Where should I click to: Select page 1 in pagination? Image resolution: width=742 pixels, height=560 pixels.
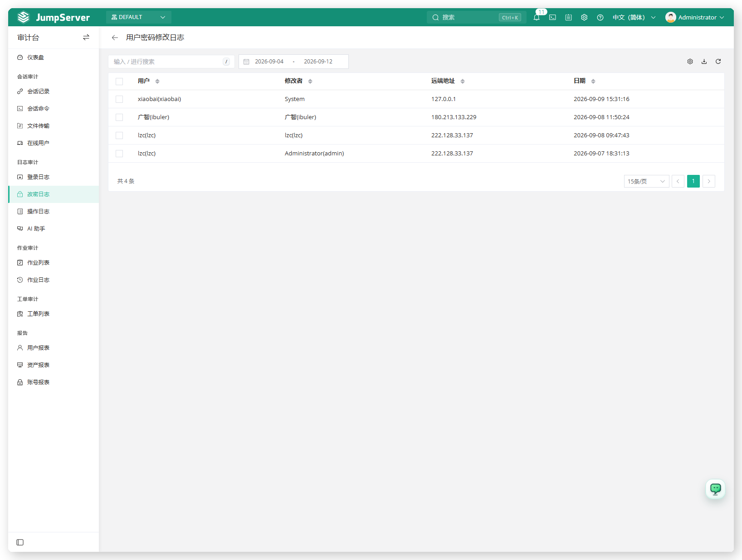[x=693, y=181]
